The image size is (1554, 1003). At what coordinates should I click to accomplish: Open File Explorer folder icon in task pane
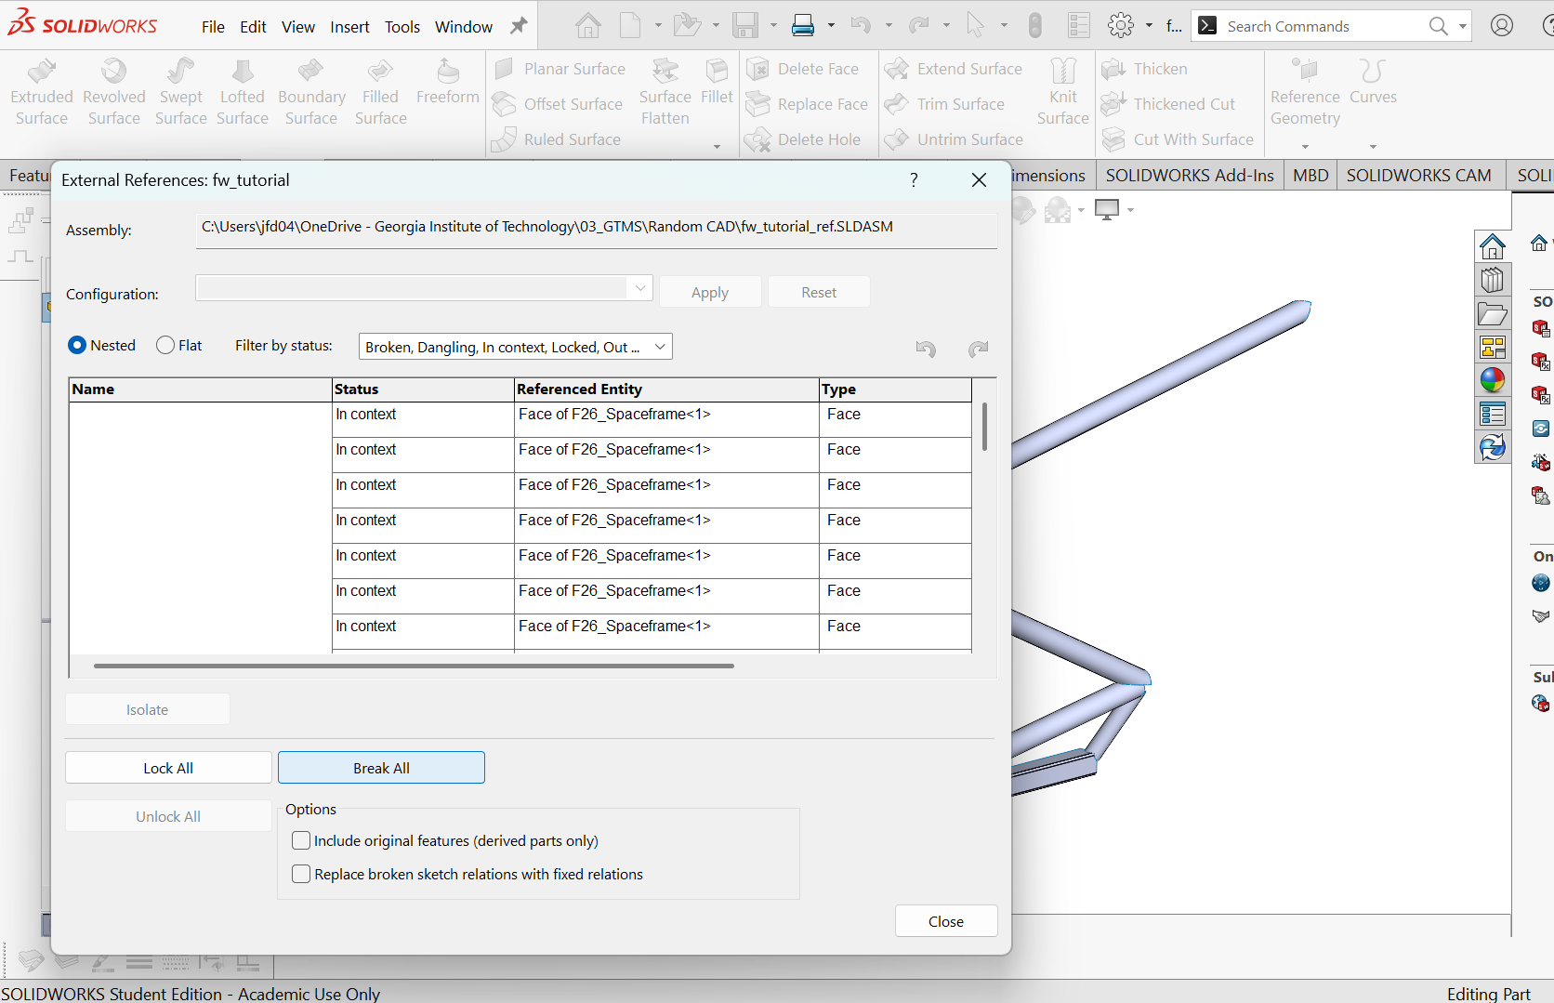1493,314
